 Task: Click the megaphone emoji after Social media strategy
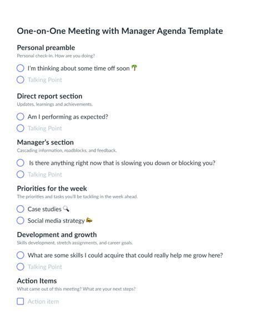89,220
